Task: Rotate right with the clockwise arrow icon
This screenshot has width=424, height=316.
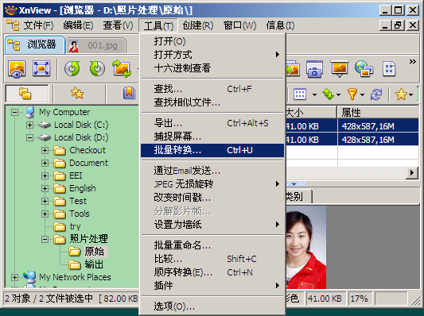Action: pos(97,68)
